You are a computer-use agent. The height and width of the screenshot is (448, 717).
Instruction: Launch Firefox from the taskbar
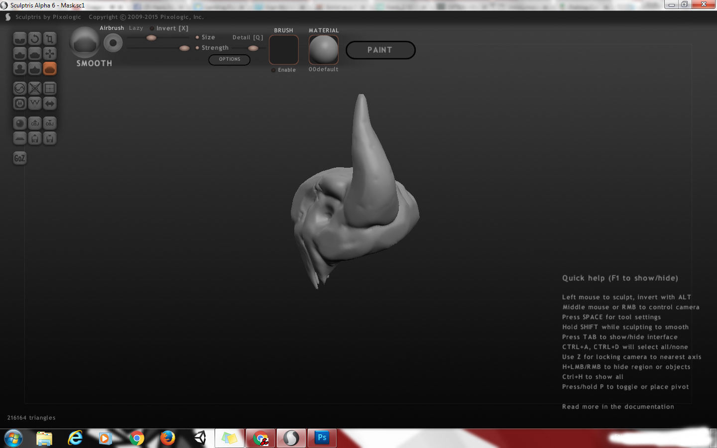click(x=168, y=438)
